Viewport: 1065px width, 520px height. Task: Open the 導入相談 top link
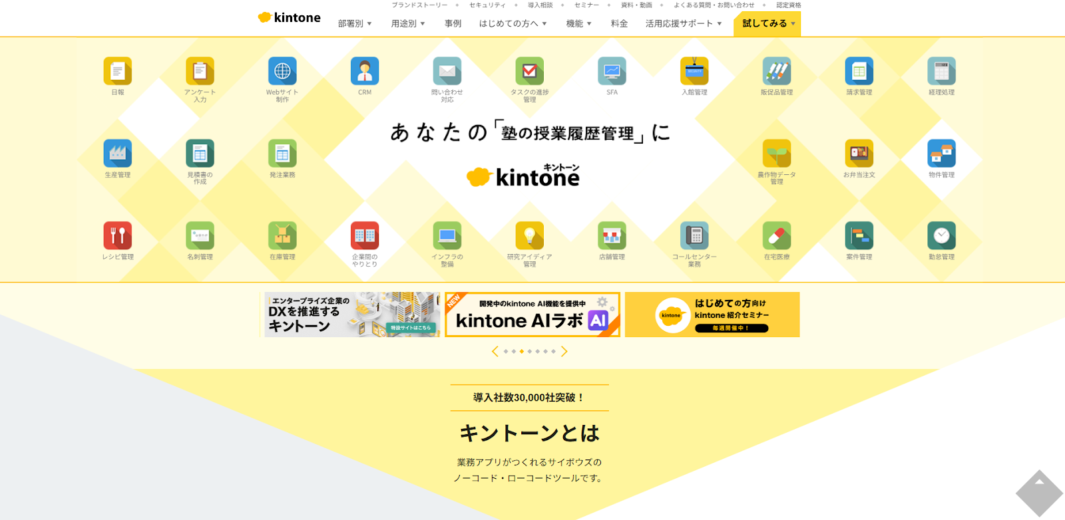click(540, 5)
